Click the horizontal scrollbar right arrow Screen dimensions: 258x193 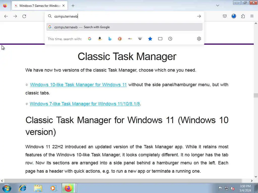252,181
